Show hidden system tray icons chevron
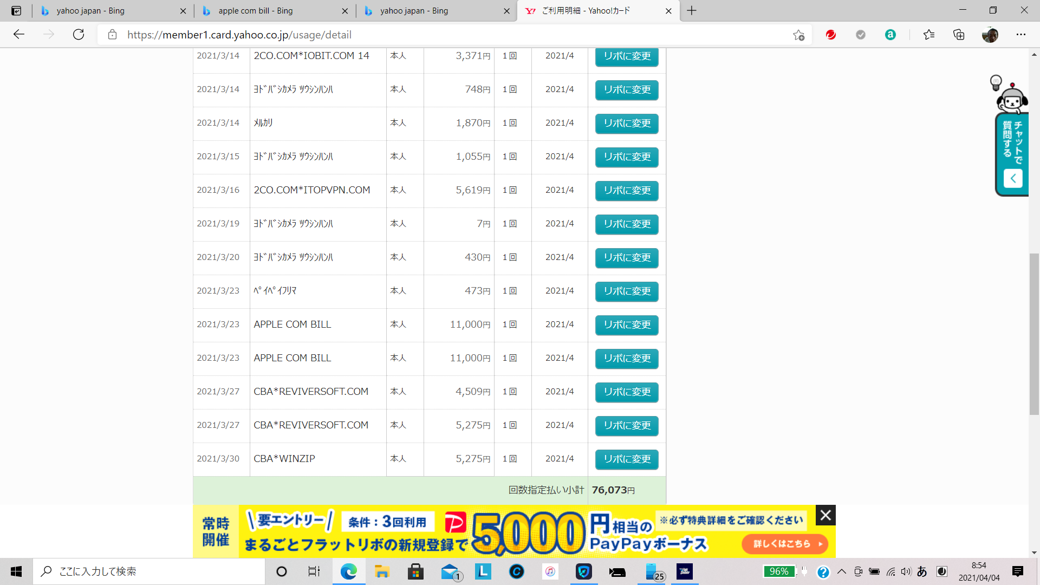The height and width of the screenshot is (585, 1040). tap(842, 571)
